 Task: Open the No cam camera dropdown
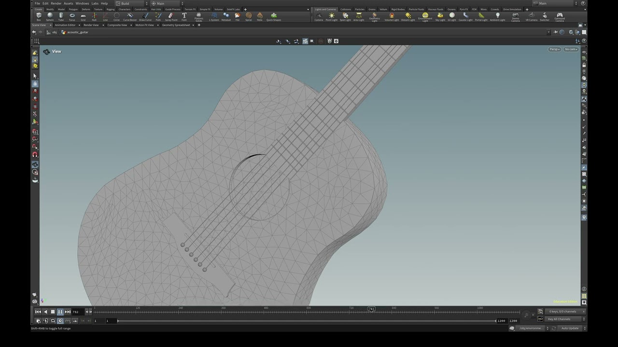[x=571, y=49]
